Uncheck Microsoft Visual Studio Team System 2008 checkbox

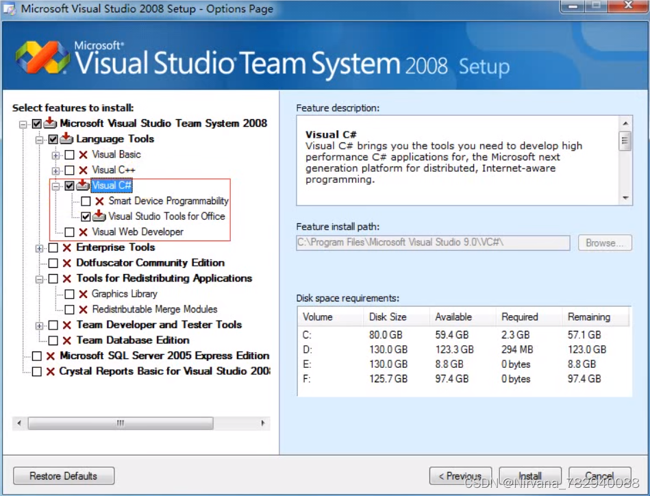pos(37,123)
